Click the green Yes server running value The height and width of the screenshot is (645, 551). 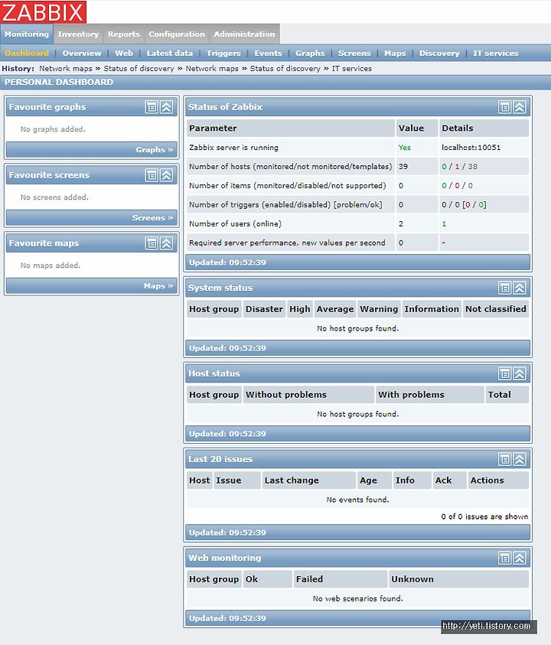[405, 147]
